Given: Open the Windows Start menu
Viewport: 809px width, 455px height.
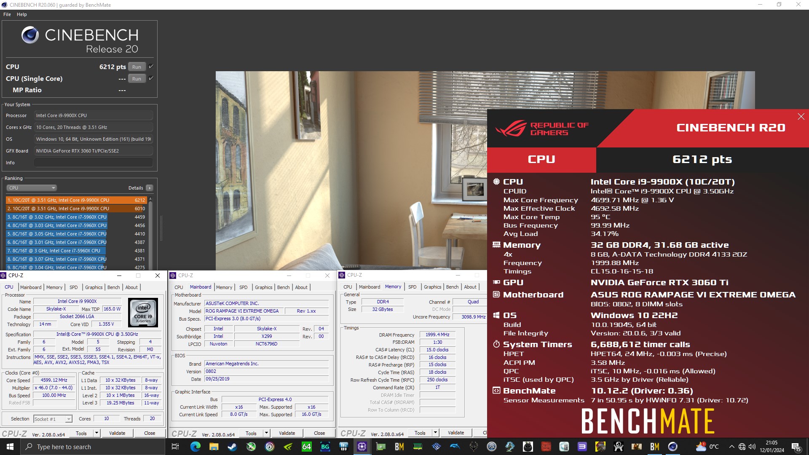Looking at the screenshot, I should (10, 447).
